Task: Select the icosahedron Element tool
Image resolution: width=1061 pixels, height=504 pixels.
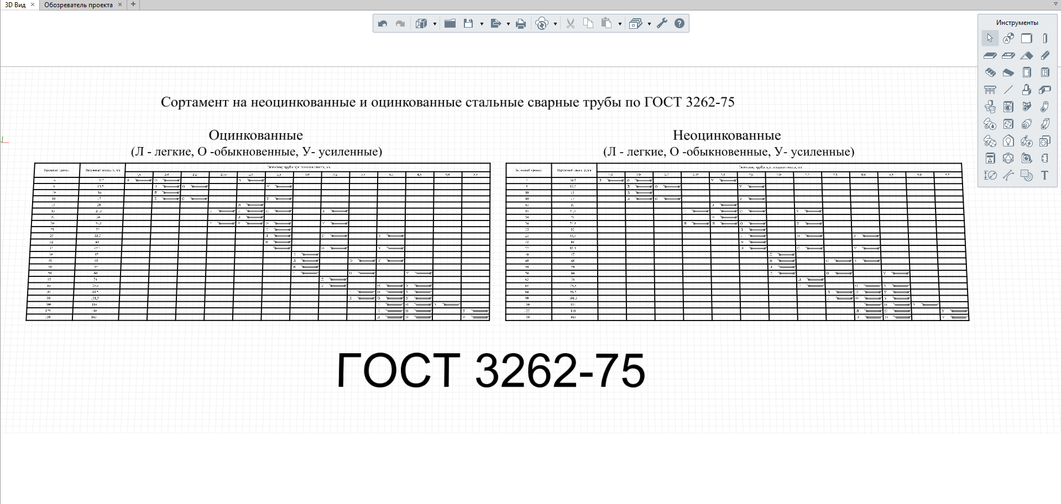Action: tap(1008, 158)
